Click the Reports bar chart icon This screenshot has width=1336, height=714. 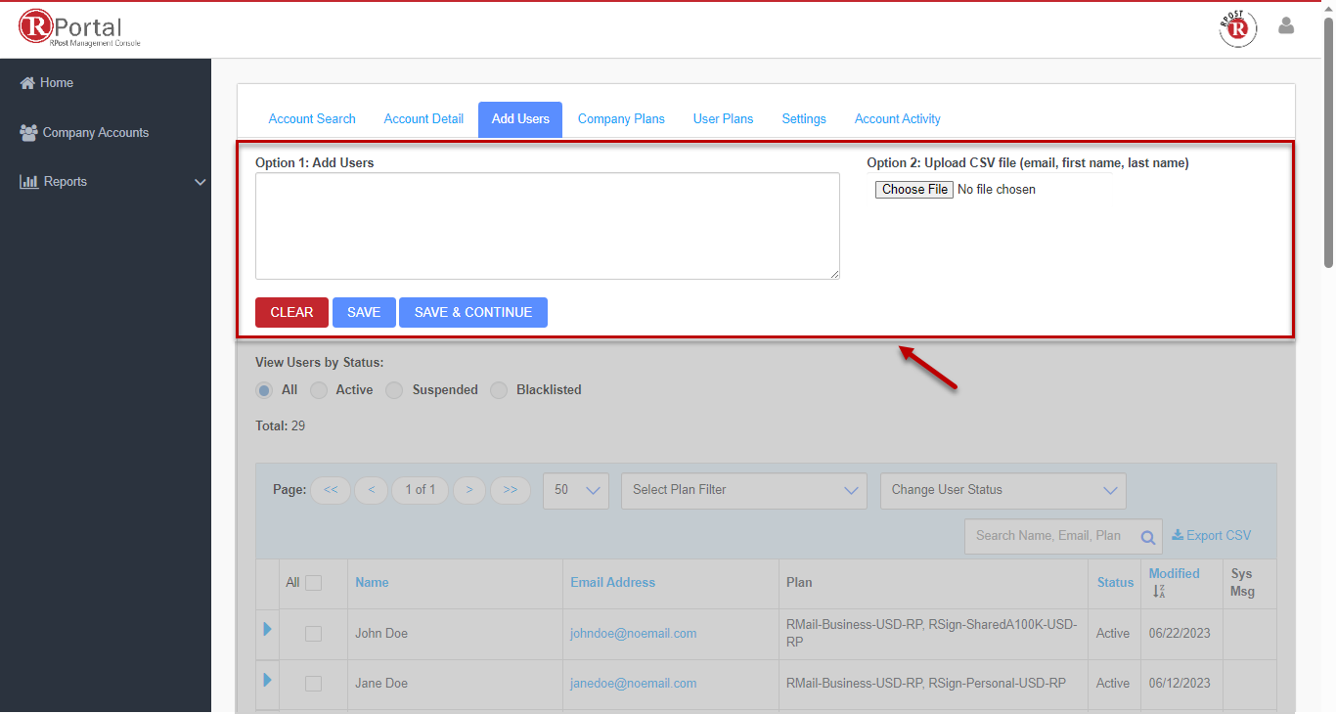click(x=28, y=182)
